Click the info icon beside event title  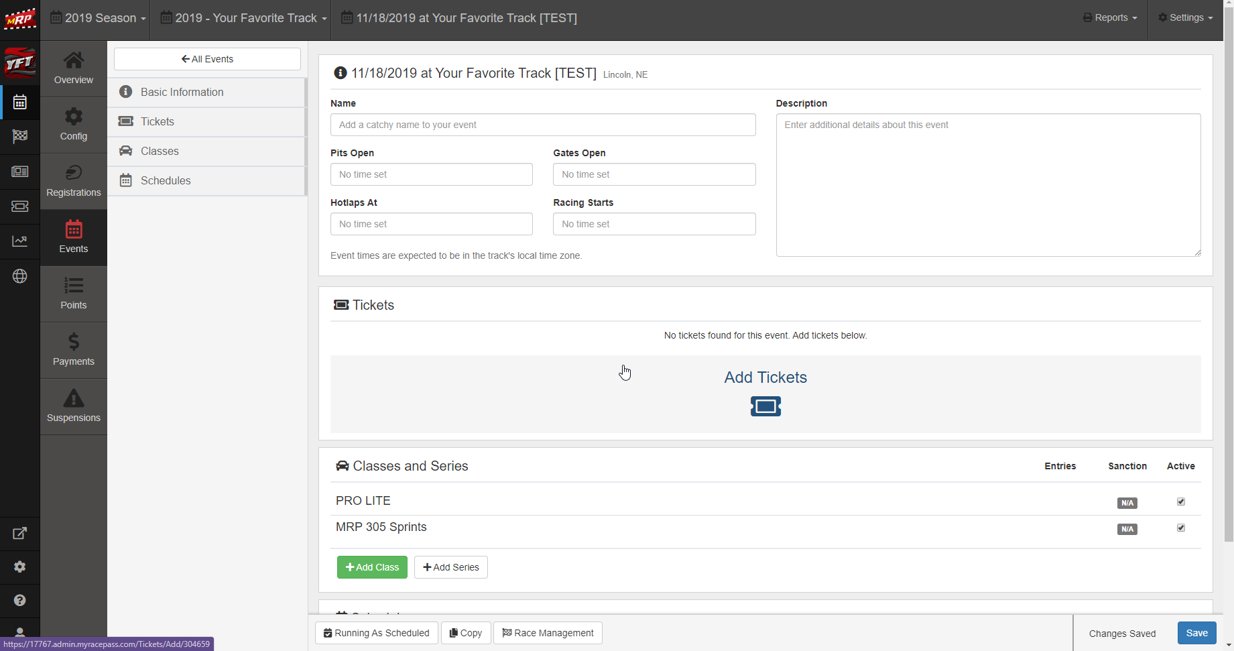pyautogui.click(x=341, y=73)
